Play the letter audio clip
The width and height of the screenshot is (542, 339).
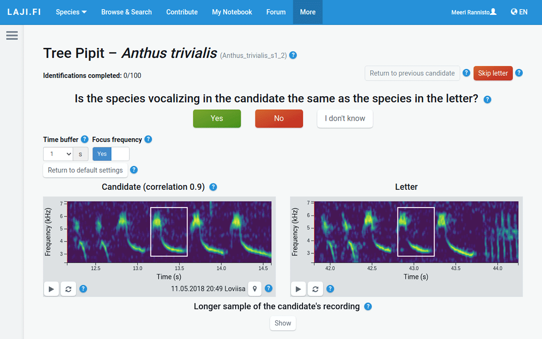click(x=298, y=289)
